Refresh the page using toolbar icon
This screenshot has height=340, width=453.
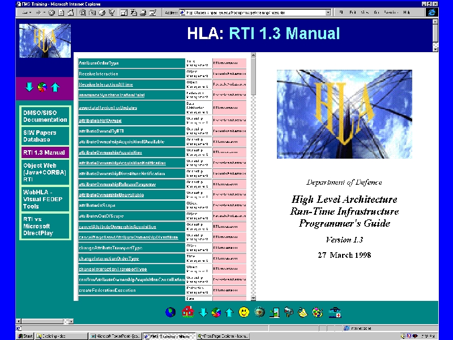[x=61, y=12]
